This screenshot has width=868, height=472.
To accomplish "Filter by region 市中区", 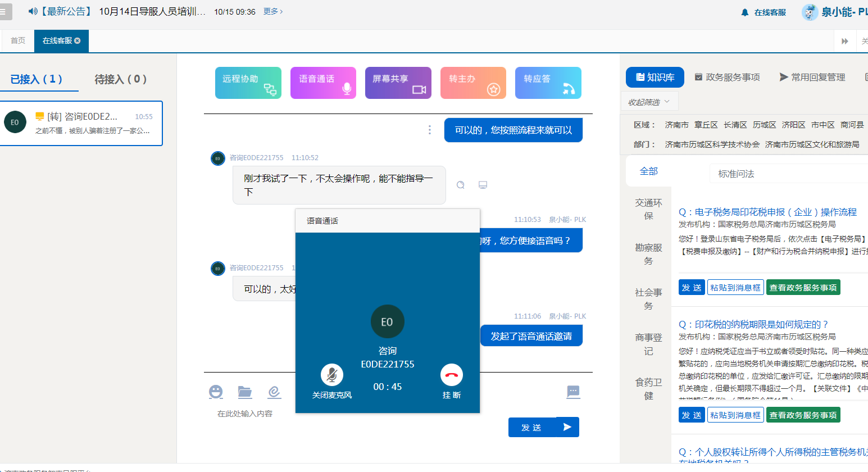I will coord(822,125).
